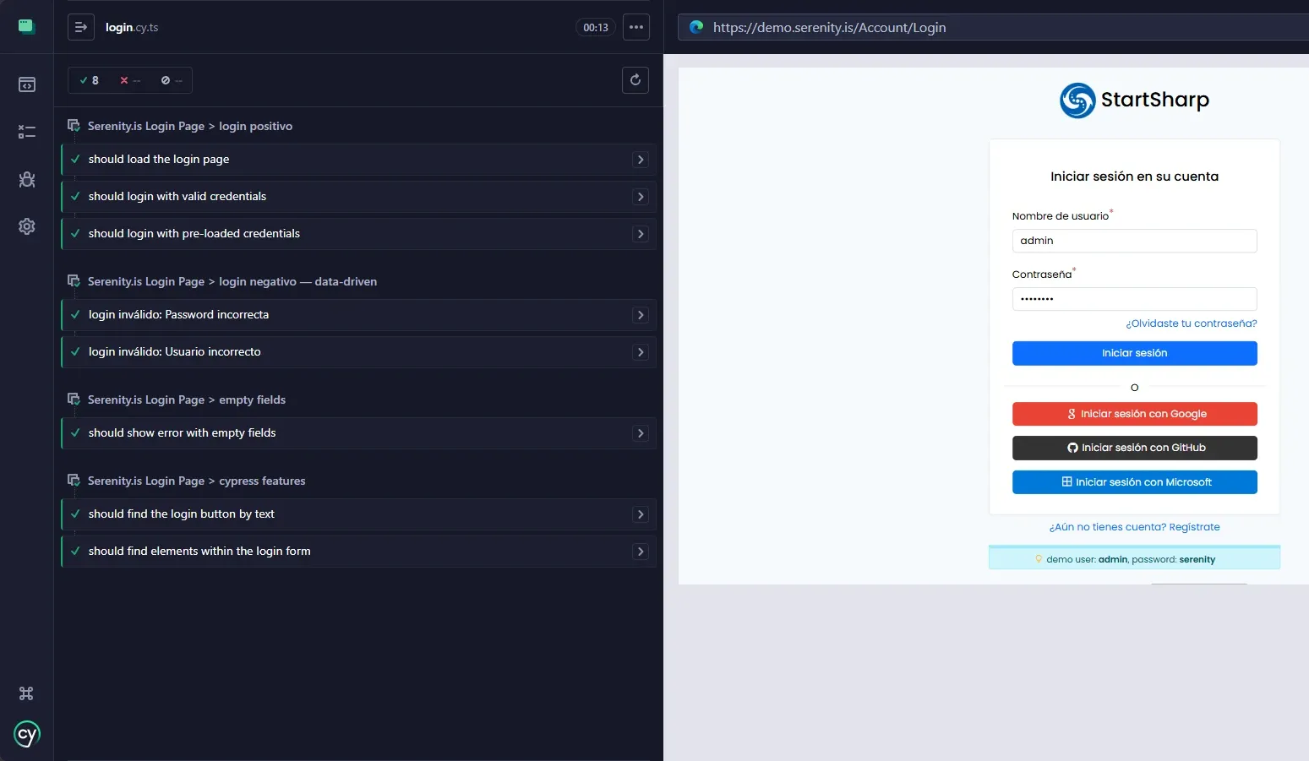Select the failed tests counter filter
The height and width of the screenshot is (761, 1309).
(x=130, y=80)
